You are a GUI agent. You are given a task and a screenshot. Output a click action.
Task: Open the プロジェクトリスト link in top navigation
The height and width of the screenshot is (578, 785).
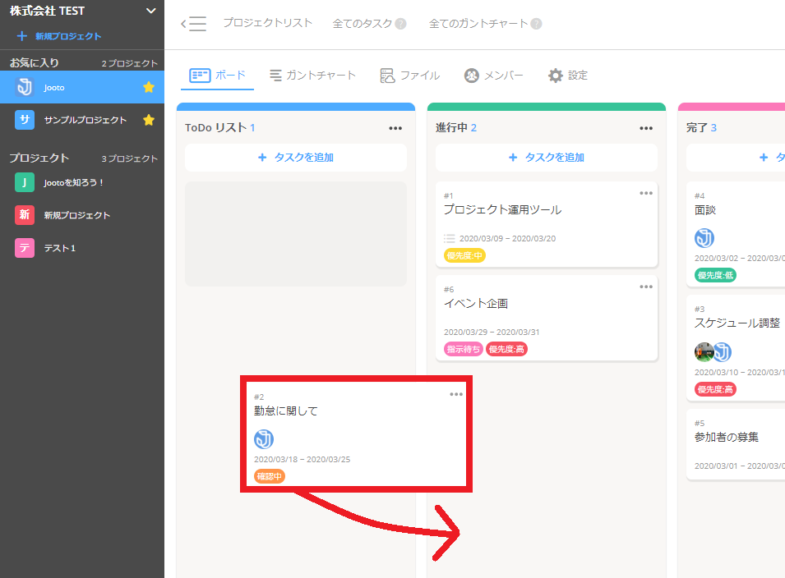[267, 23]
